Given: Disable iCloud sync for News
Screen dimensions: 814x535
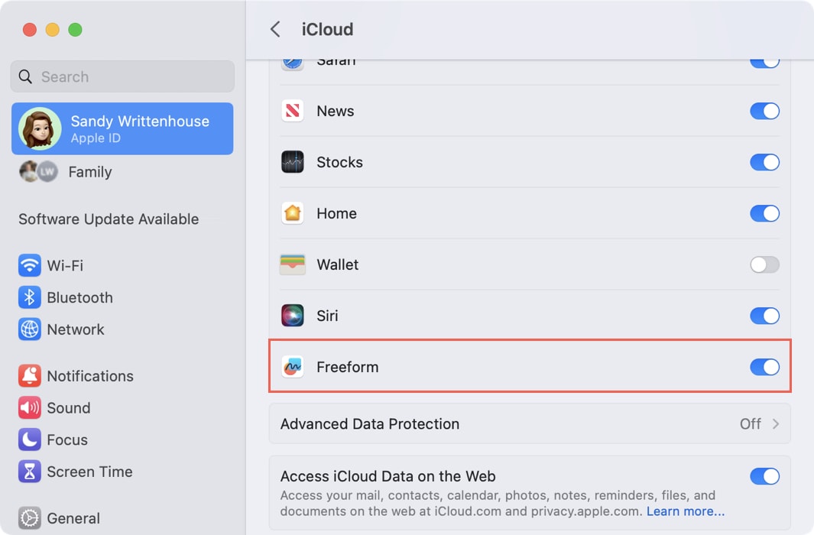Looking at the screenshot, I should click(764, 111).
